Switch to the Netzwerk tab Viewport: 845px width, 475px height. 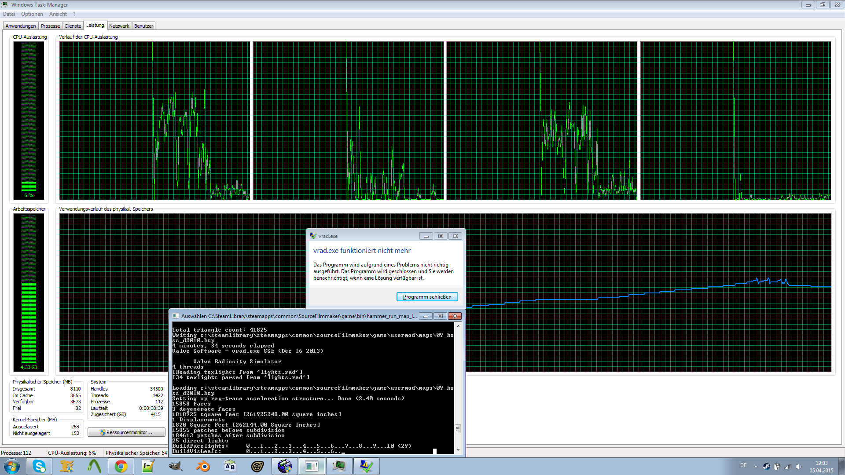(x=119, y=26)
